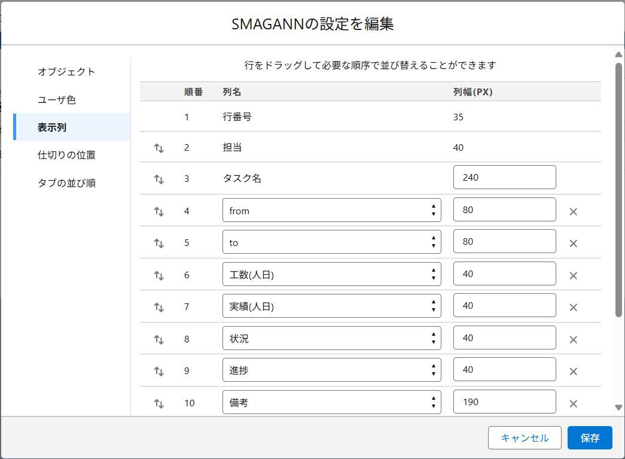Viewport: 625px width, 459px height.
Task: Switch to the オブジェクト settings tab
Action: (66, 72)
